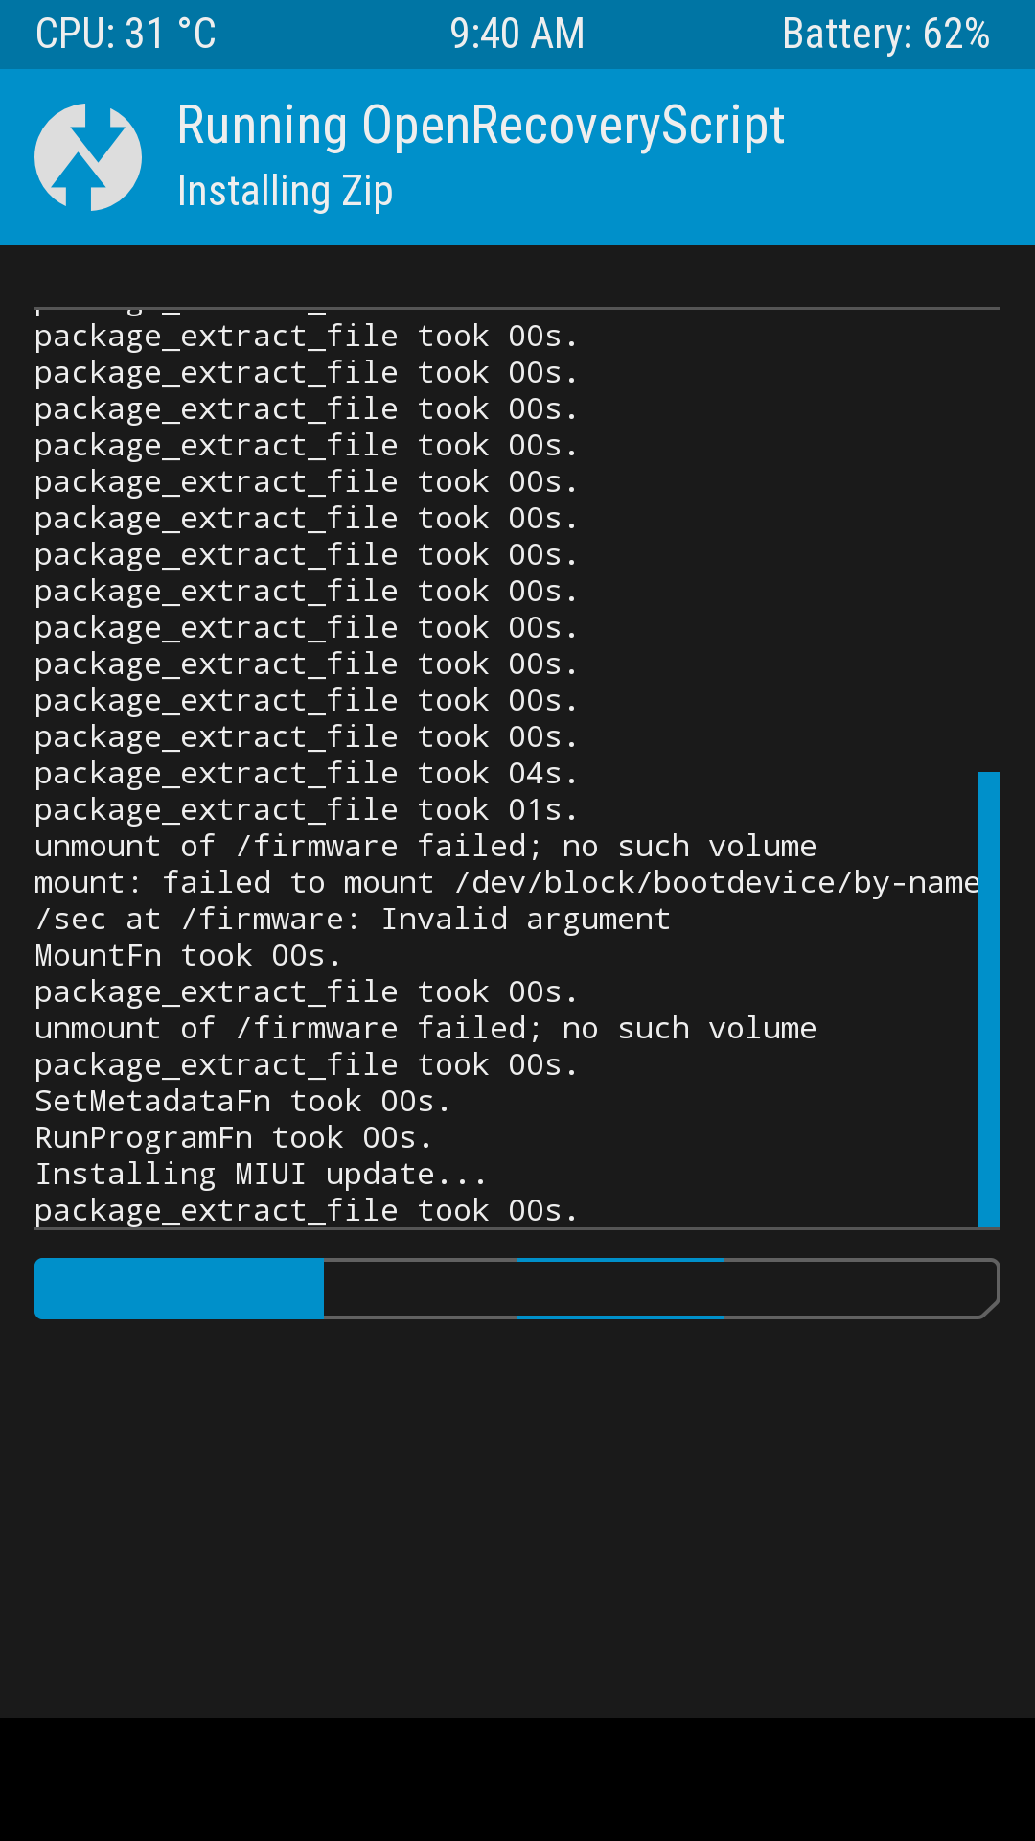The height and width of the screenshot is (1841, 1035).
Task: Click the SetMetadataFn took 00s line
Action: [x=242, y=1102]
